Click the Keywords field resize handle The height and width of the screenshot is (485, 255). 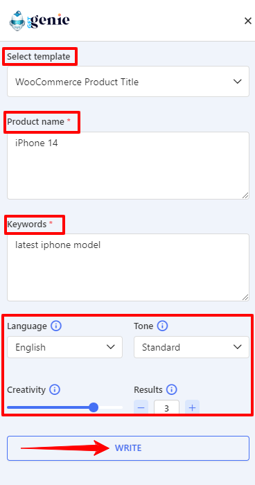[x=245, y=297]
